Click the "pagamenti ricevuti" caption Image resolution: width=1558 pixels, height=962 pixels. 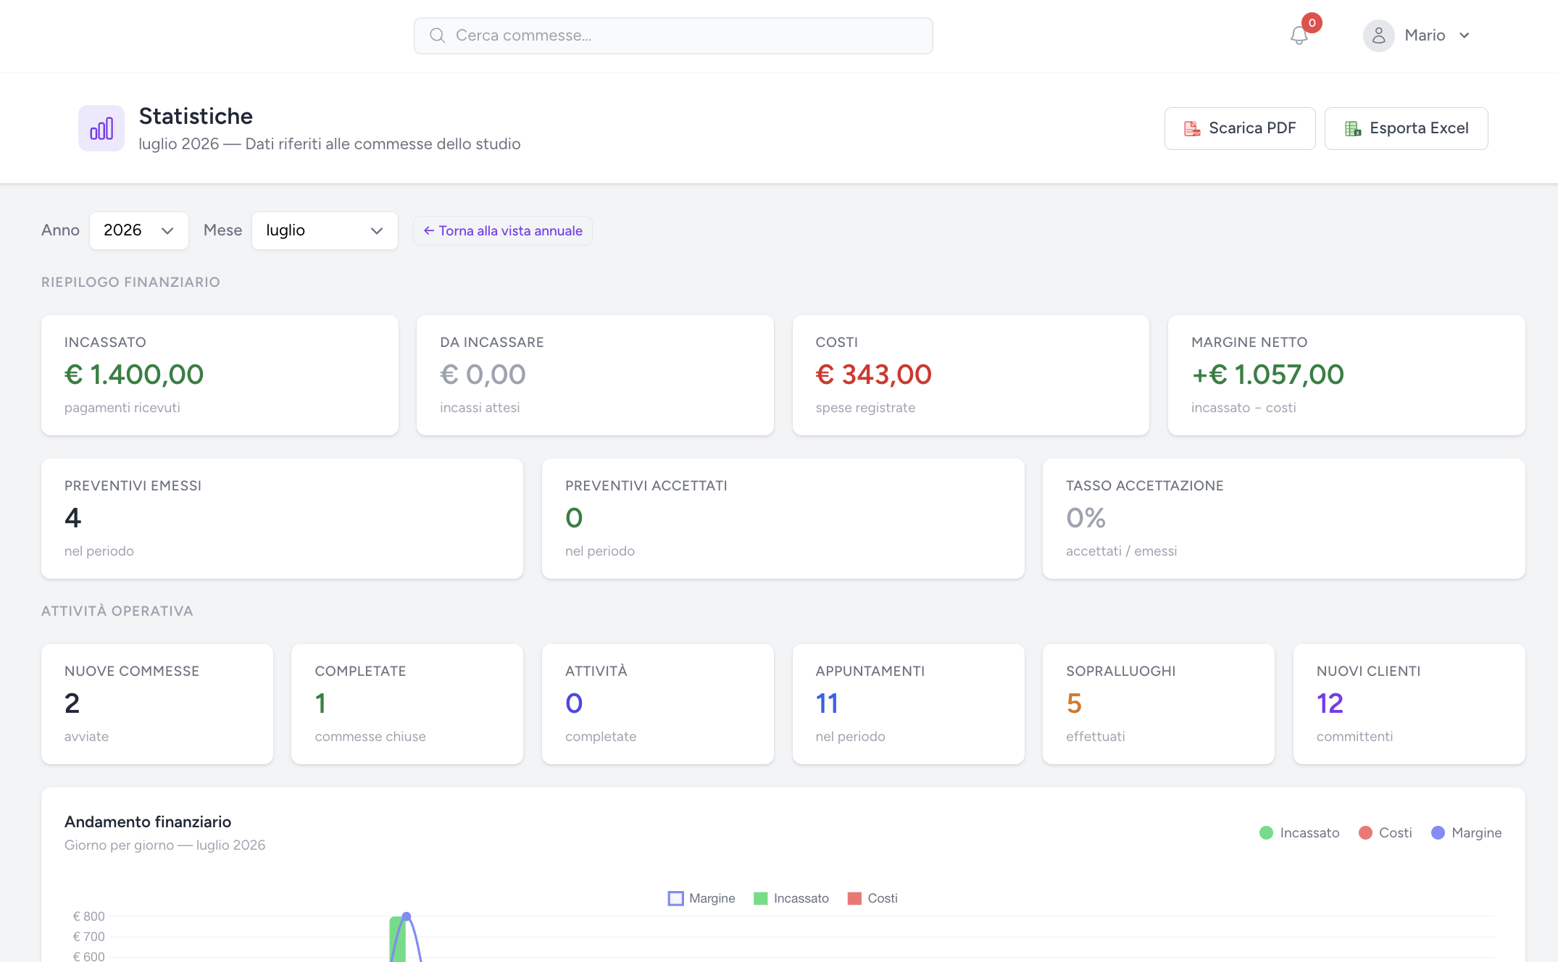[x=122, y=408]
